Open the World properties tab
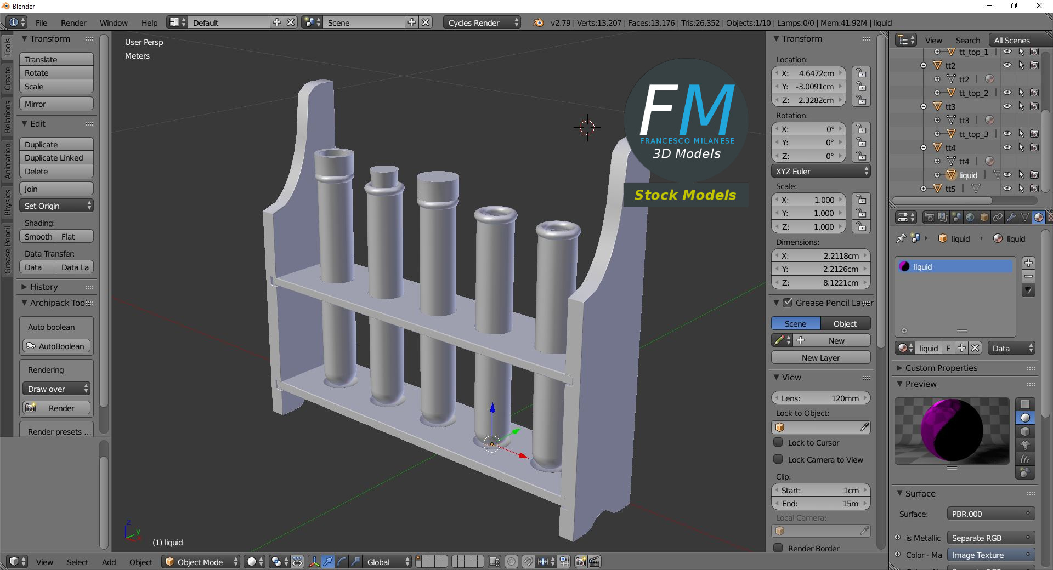Viewport: 1053px width, 570px height. tap(970, 217)
